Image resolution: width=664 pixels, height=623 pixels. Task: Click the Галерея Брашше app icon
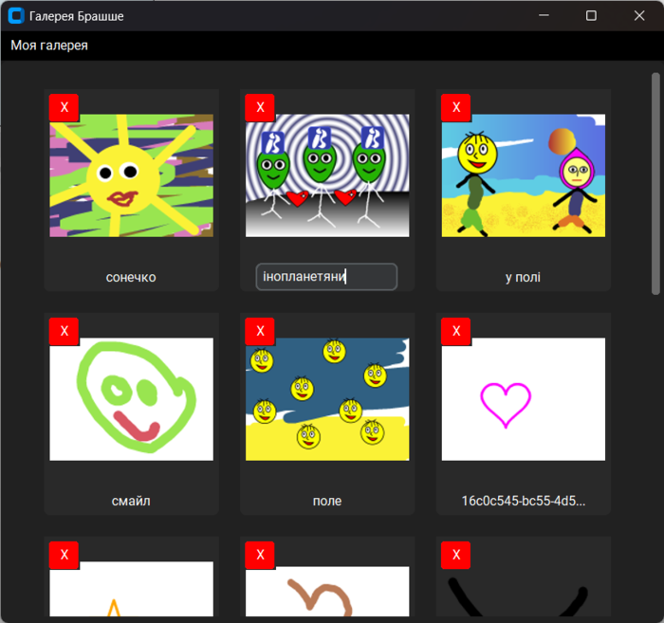[x=16, y=16]
